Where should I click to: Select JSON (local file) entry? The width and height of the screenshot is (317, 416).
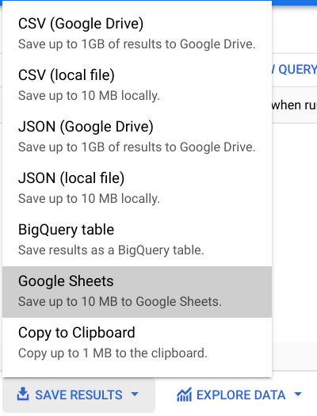[137, 188]
